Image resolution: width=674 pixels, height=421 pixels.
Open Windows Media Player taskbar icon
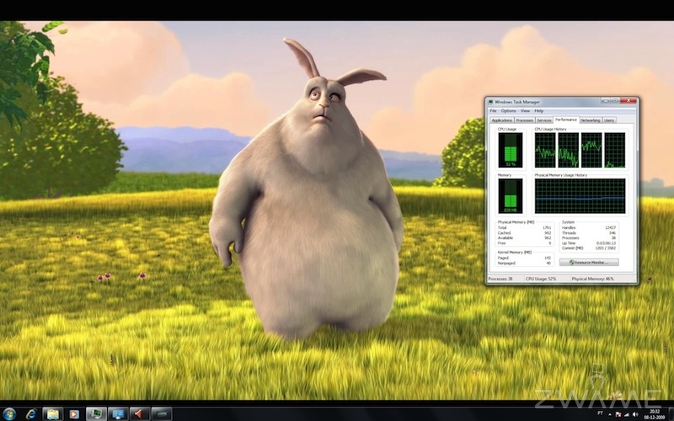[74, 414]
